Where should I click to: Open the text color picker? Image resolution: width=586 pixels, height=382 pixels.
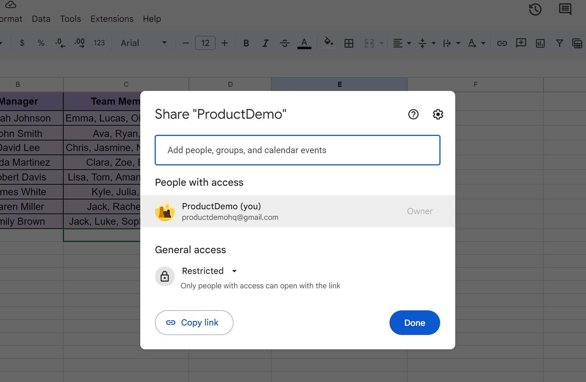click(x=304, y=43)
